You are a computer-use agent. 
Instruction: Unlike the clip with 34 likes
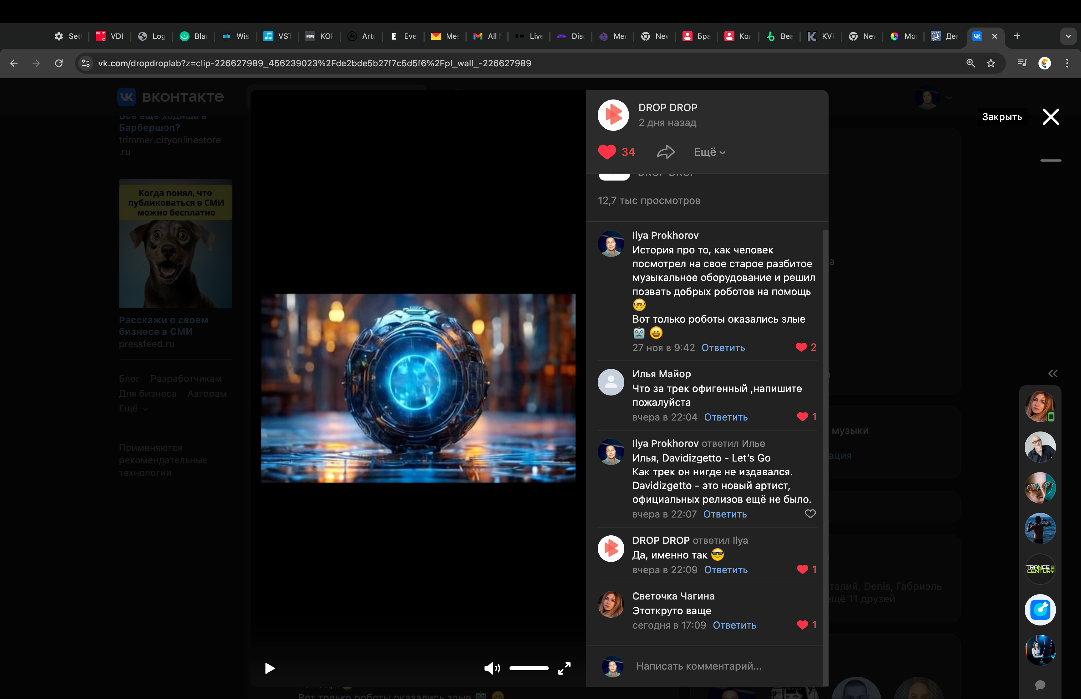(607, 152)
